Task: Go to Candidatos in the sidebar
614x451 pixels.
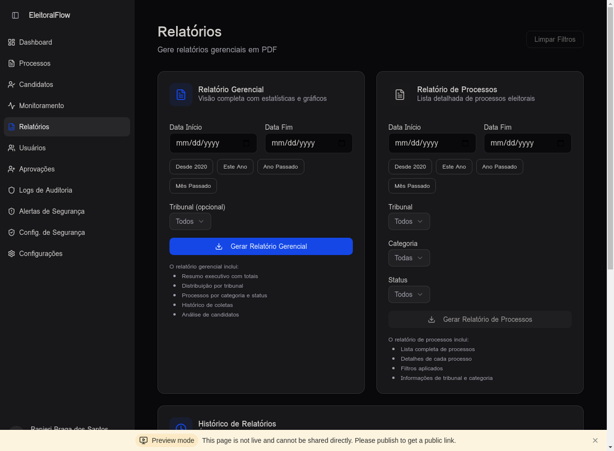Action: 36,85
